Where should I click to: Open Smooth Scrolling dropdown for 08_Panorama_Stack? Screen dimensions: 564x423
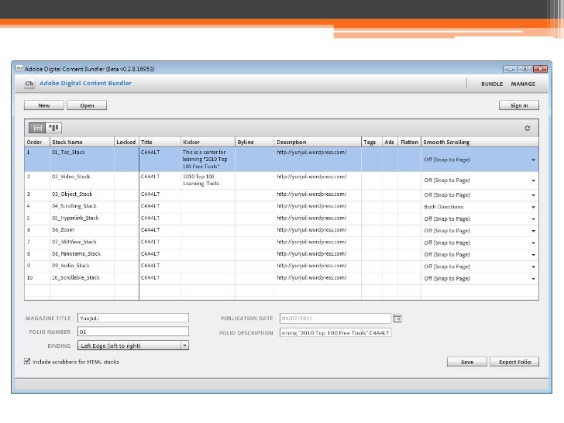click(534, 255)
